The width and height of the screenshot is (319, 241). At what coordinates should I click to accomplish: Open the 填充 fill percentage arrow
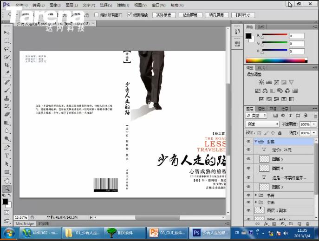(314, 133)
